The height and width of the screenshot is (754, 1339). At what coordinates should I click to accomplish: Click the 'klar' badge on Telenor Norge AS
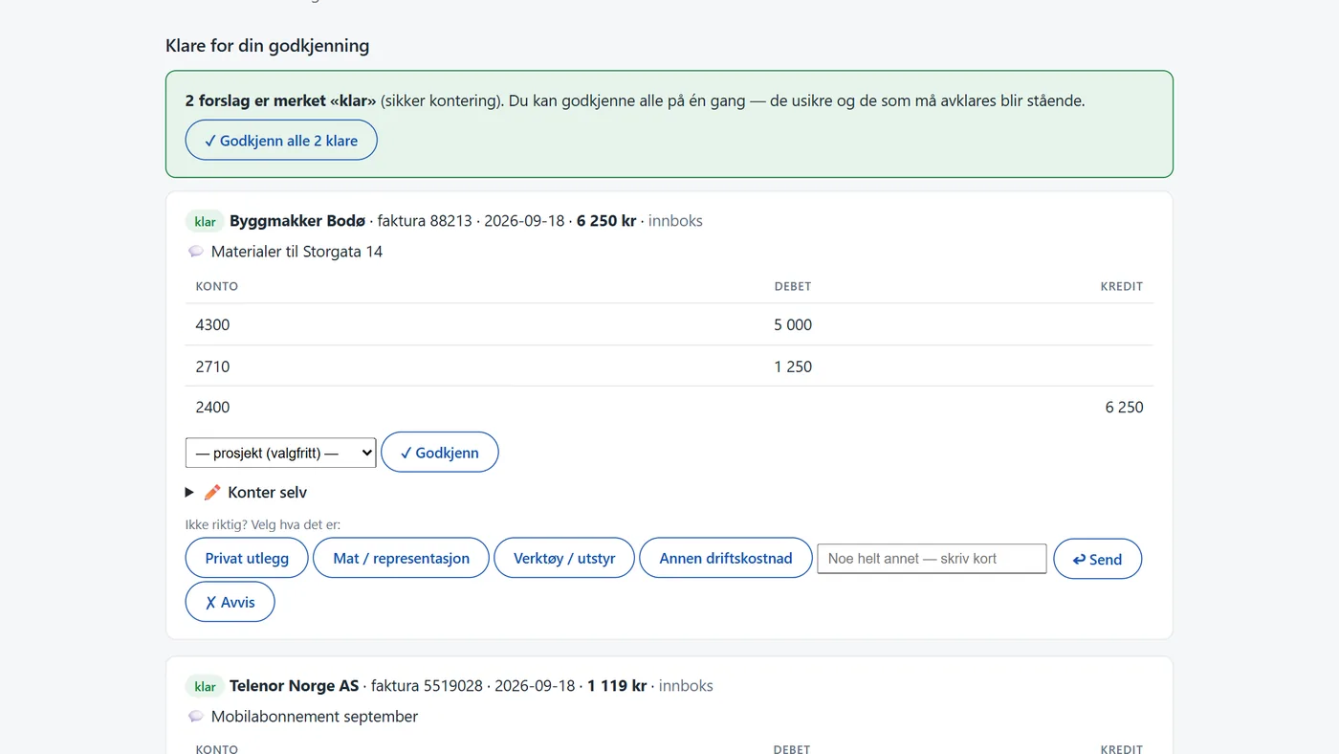tap(205, 686)
